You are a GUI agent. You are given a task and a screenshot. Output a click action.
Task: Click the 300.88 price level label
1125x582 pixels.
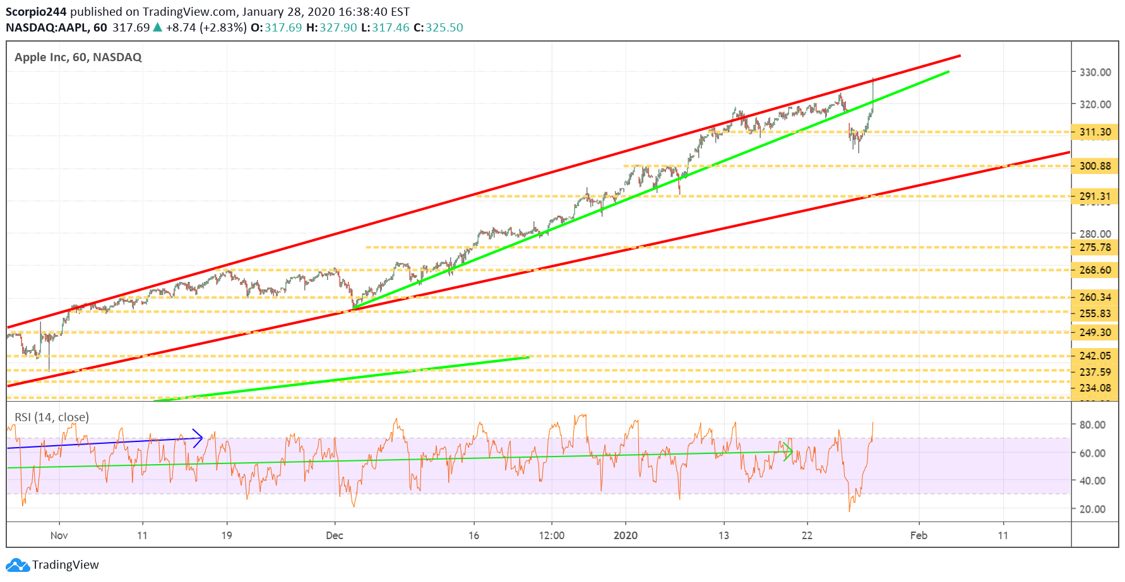(1095, 166)
